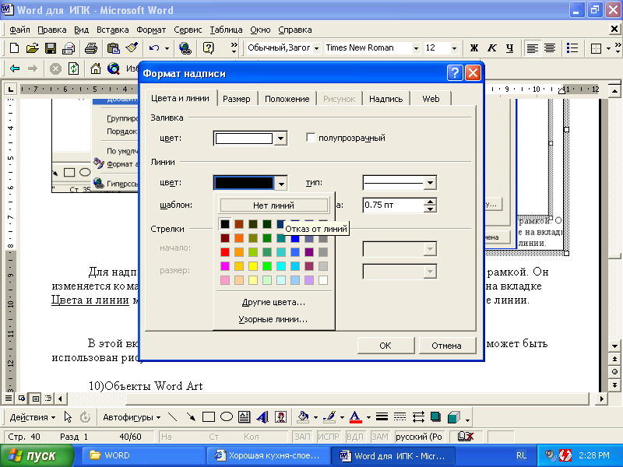Open the style dropdown Обычный
Image resolution: width=623 pixels, height=467 pixels.
tap(317, 48)
